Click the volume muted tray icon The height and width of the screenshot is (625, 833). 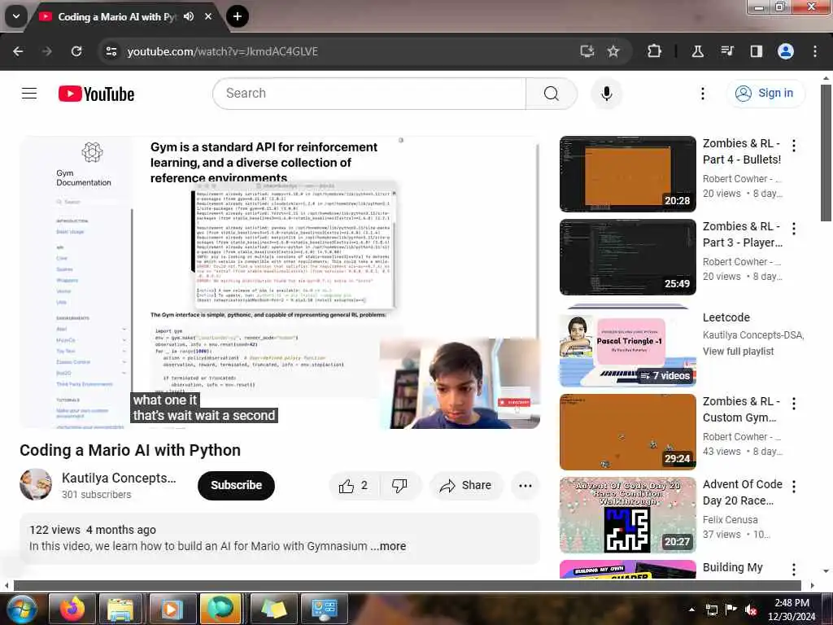(x=751, y=610)
